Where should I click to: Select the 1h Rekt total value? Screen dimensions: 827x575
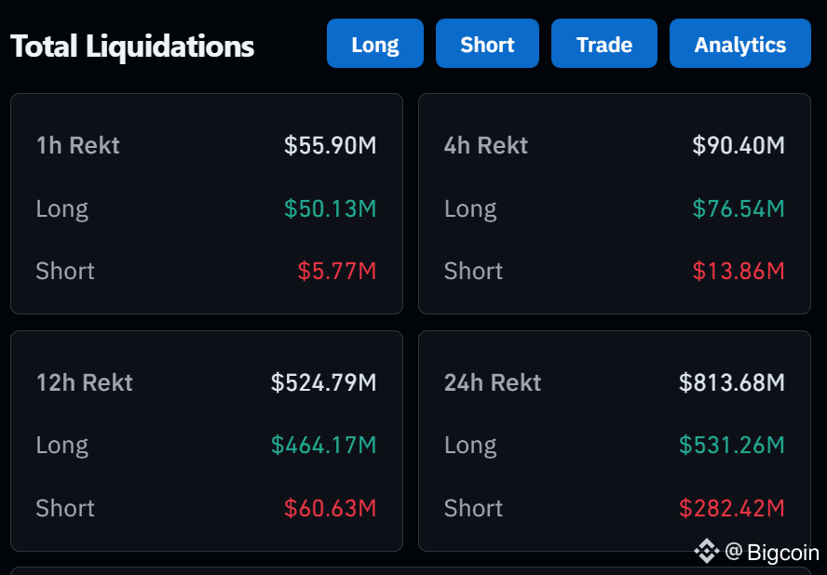point(331,145)
